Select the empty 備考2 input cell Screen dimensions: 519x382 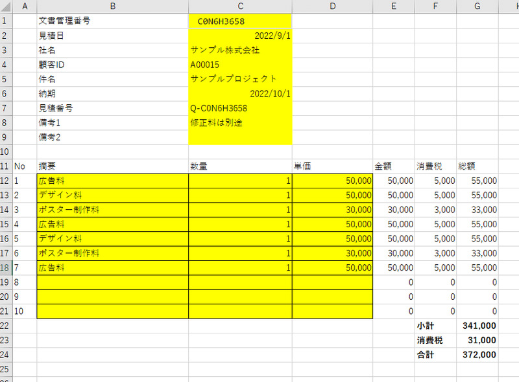coord(240,137)
